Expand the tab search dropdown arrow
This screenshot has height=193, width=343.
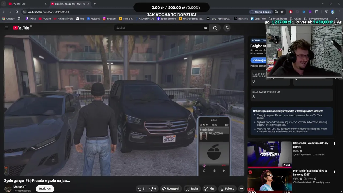(3, 4)
